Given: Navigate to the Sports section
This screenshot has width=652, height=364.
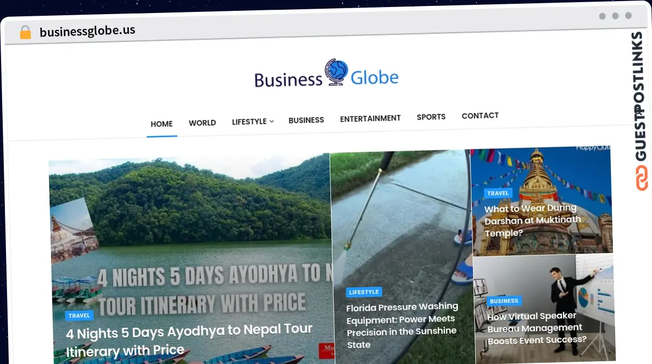Looking at the screenshot, I should [431, 117].
